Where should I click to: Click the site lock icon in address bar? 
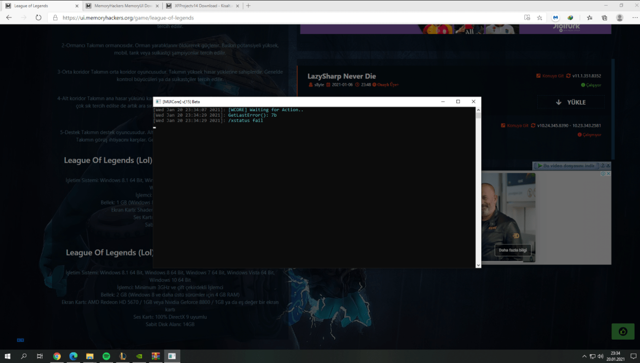click(x=55, y=18)
